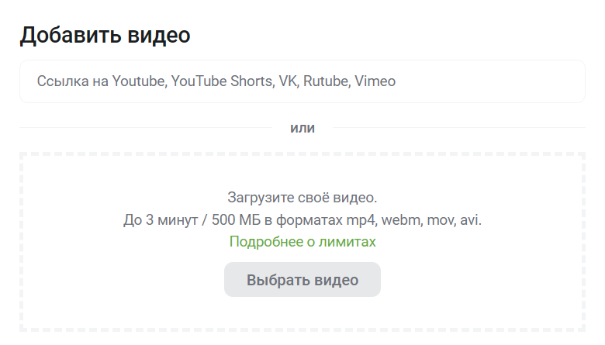Click the "YouTube Shorts" text in the placeholder
The height and width of the screenshot is (345, 605).
[222, 81]
